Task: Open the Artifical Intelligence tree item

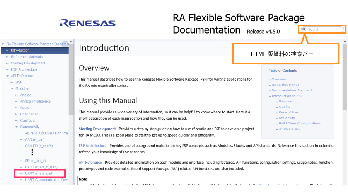Action: pyautogui.click(x=35, y=101)
